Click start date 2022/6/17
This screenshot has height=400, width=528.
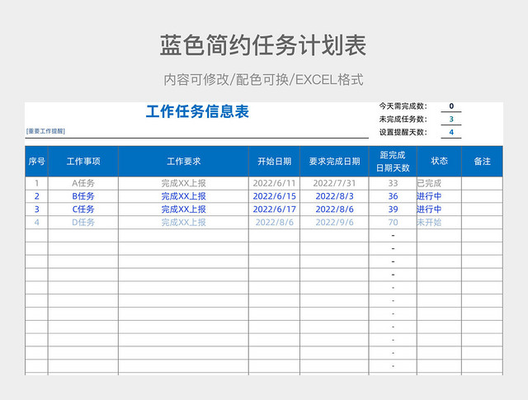click(275, 209)
